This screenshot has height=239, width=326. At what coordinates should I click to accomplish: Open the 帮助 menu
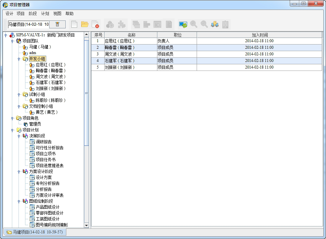69,14
